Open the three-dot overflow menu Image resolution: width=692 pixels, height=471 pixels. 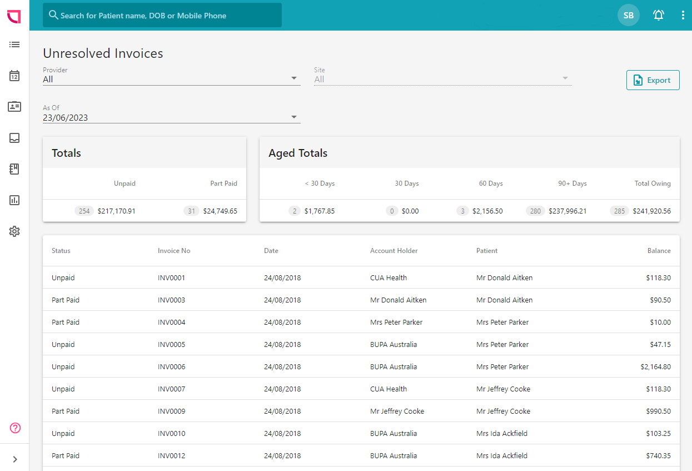tap(683, 15)
